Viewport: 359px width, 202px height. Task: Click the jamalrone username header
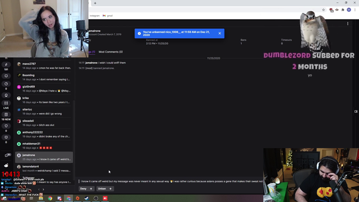[x=95, y=31]
